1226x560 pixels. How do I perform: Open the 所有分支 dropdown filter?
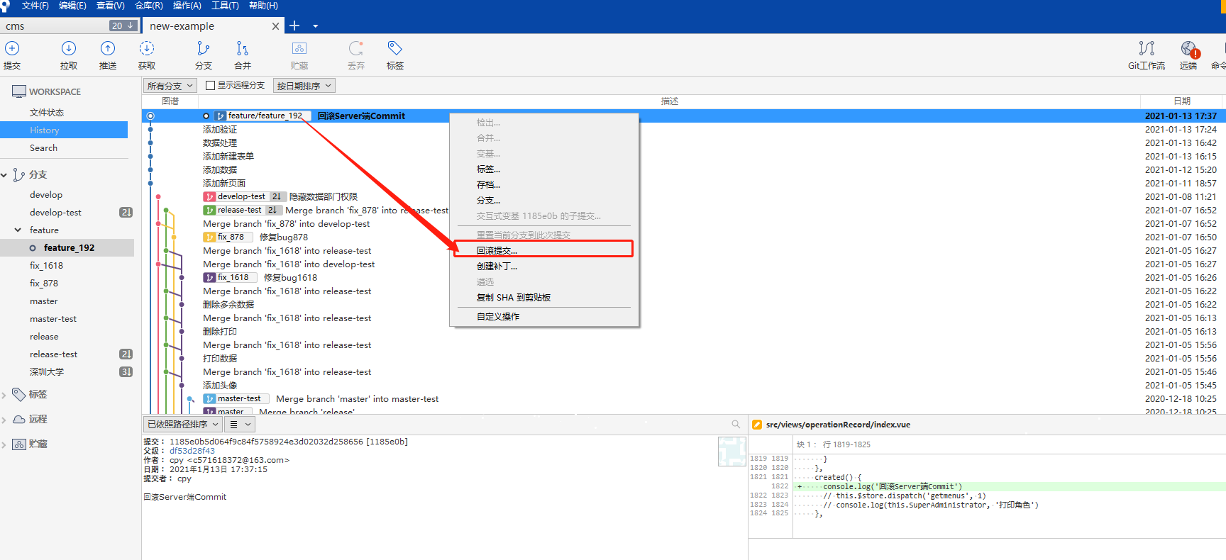[170, 86]
